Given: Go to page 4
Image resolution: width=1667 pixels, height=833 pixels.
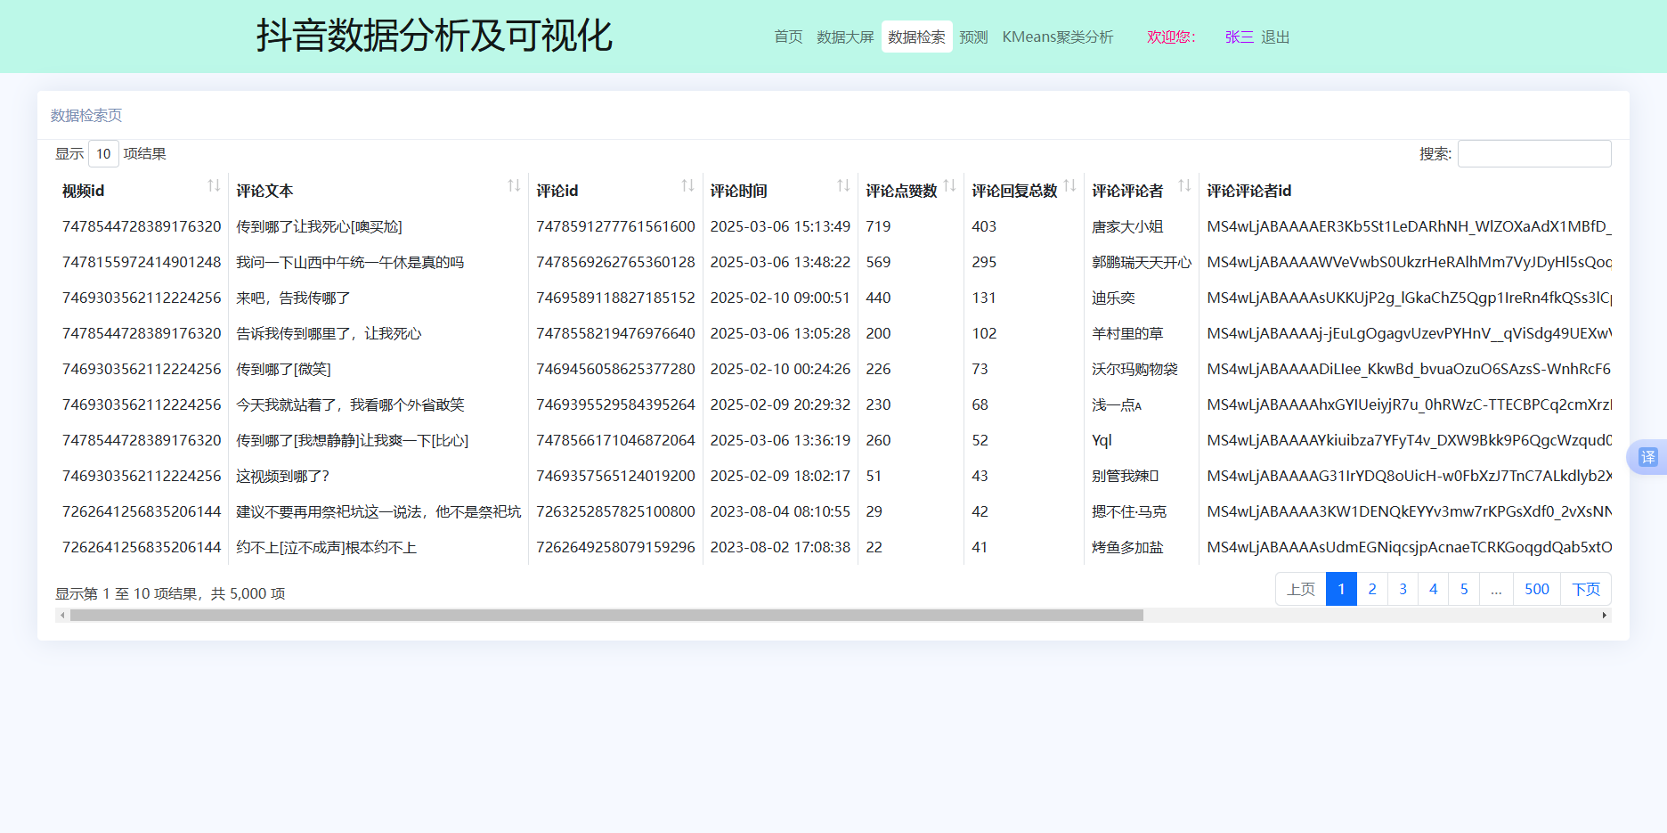Looking at the screenshot, I should pyautogui.click(x=1434, y=589).
